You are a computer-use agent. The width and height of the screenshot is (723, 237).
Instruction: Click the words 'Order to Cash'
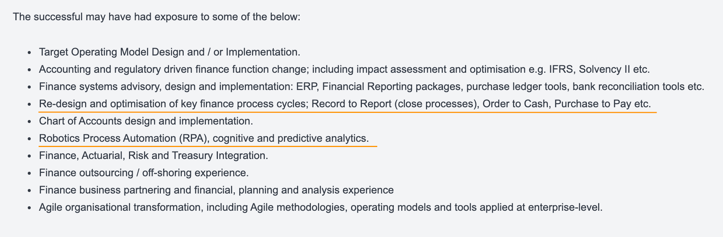click(515, 103)
